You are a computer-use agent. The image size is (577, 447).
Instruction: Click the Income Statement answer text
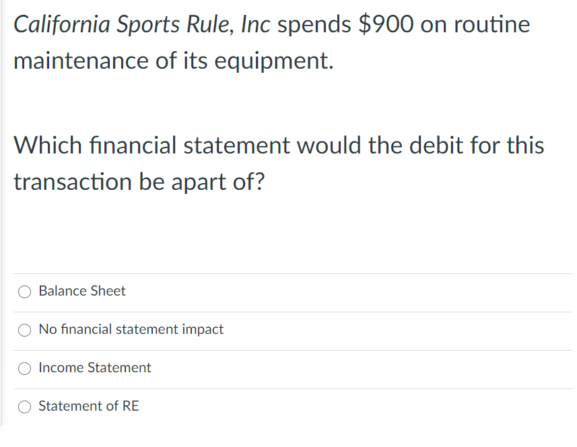click(94, 368)
